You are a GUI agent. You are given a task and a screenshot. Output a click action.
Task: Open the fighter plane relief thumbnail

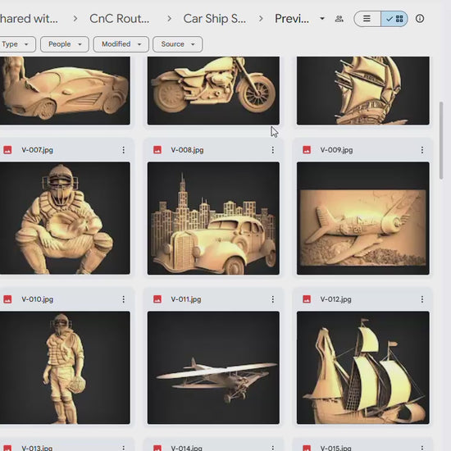coord(363,218)
